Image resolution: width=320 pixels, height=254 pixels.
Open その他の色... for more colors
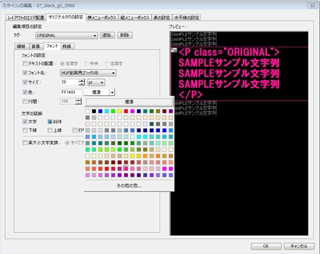[129, 186]
